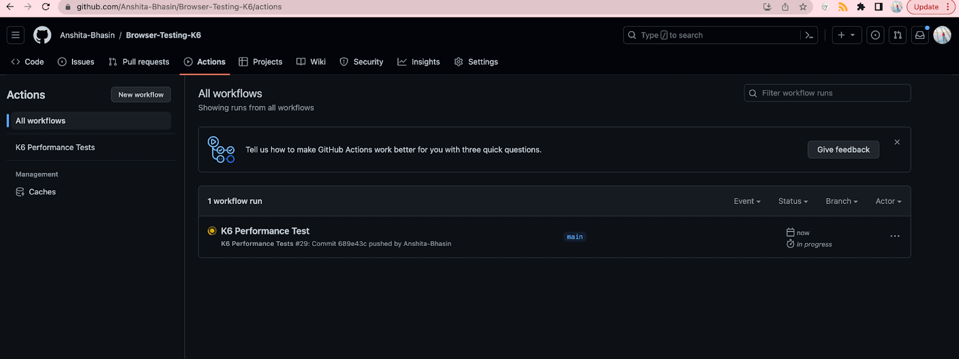Switch to the Pull requests tab
This screenshot has height=359, width=959.
pyautogui.click(x=139, y=62)
